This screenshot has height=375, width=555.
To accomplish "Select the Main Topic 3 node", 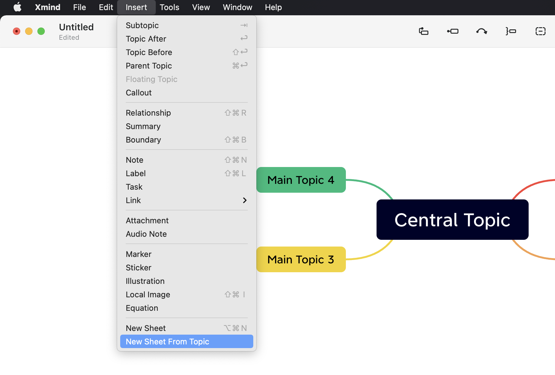I will click(x=301, y=259).
